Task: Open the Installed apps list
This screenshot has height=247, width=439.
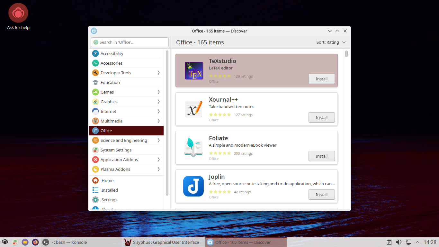Action: coord(126,190)
